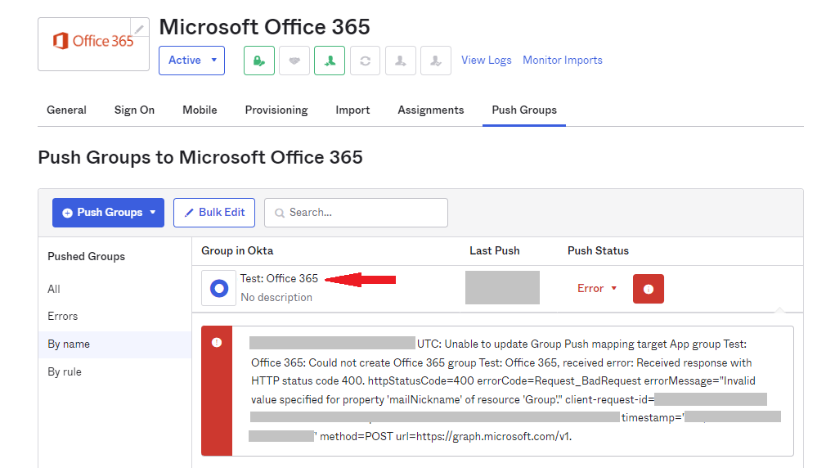Select the Push Groups tab

[524, 110]
